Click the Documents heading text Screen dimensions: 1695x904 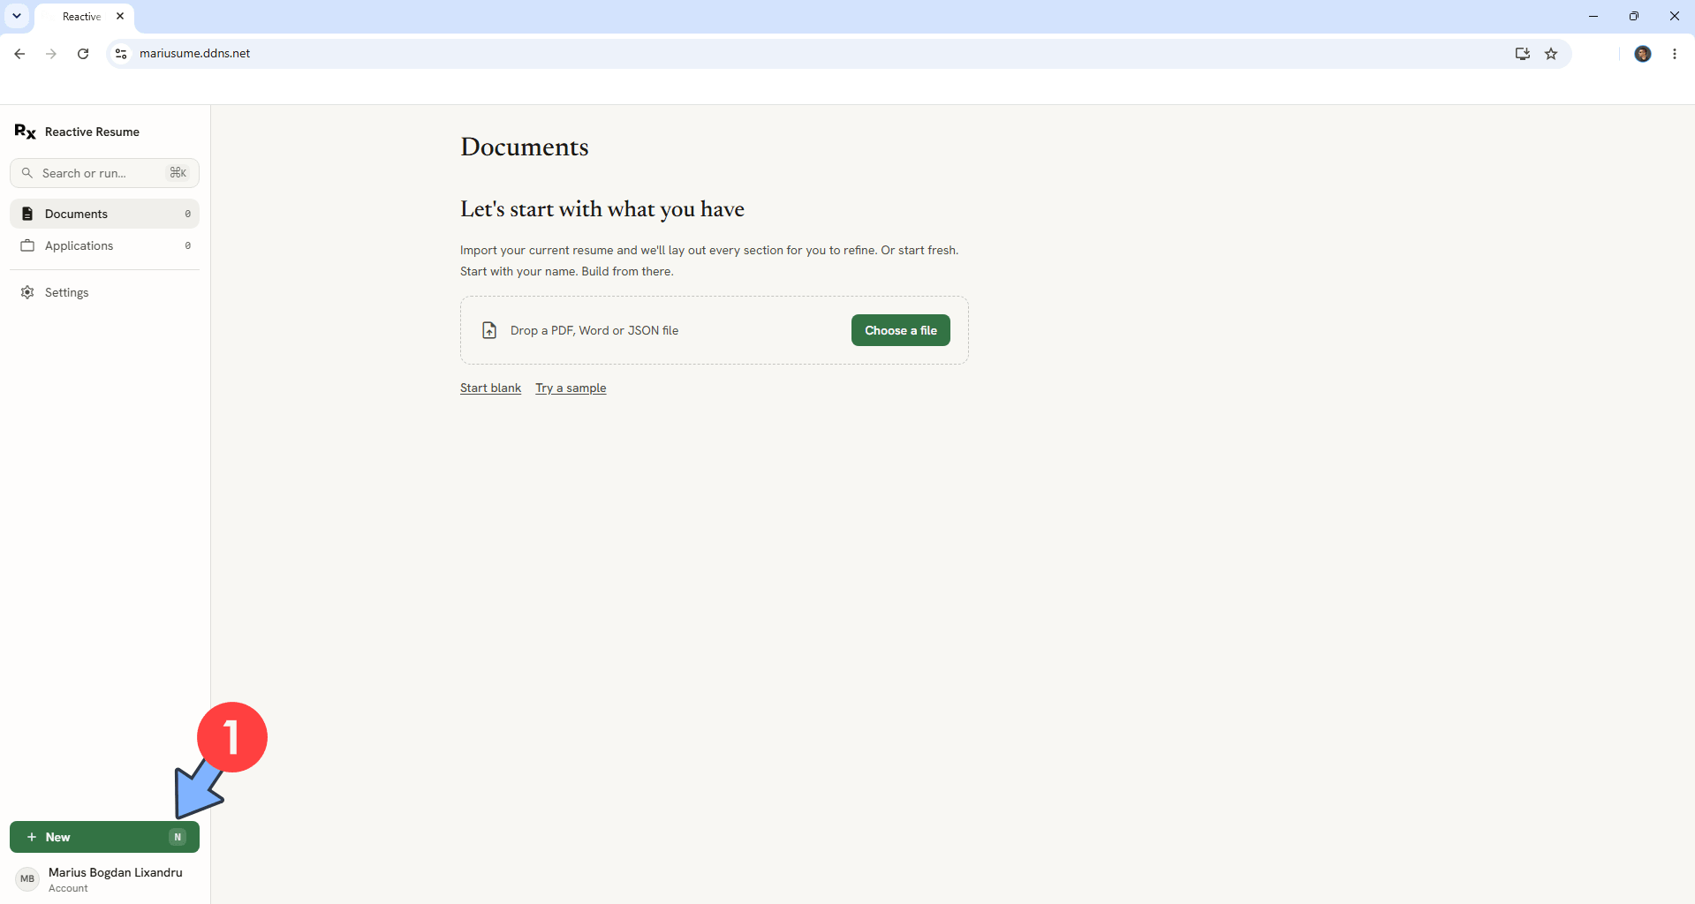(525, 147)
